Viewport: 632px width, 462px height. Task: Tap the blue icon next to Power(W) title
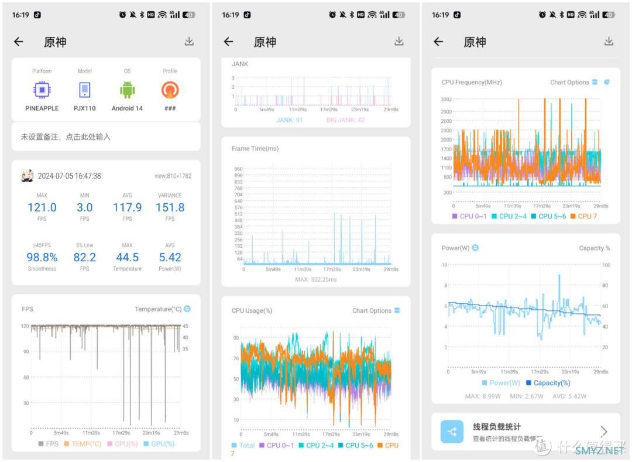pos(476,248)
